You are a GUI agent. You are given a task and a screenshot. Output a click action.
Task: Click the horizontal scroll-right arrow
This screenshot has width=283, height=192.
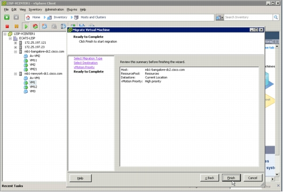272,179
